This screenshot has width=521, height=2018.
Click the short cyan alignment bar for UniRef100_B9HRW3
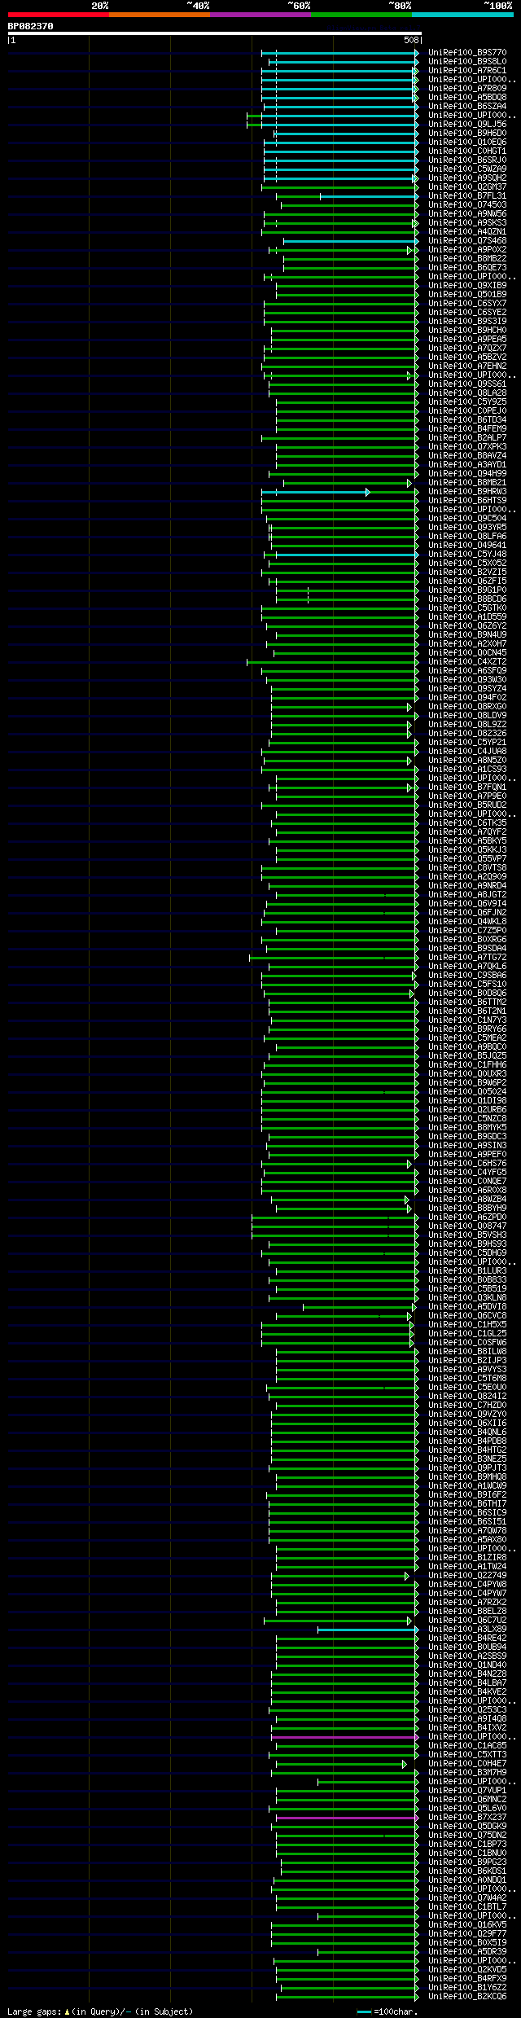(x=315, y=492)
